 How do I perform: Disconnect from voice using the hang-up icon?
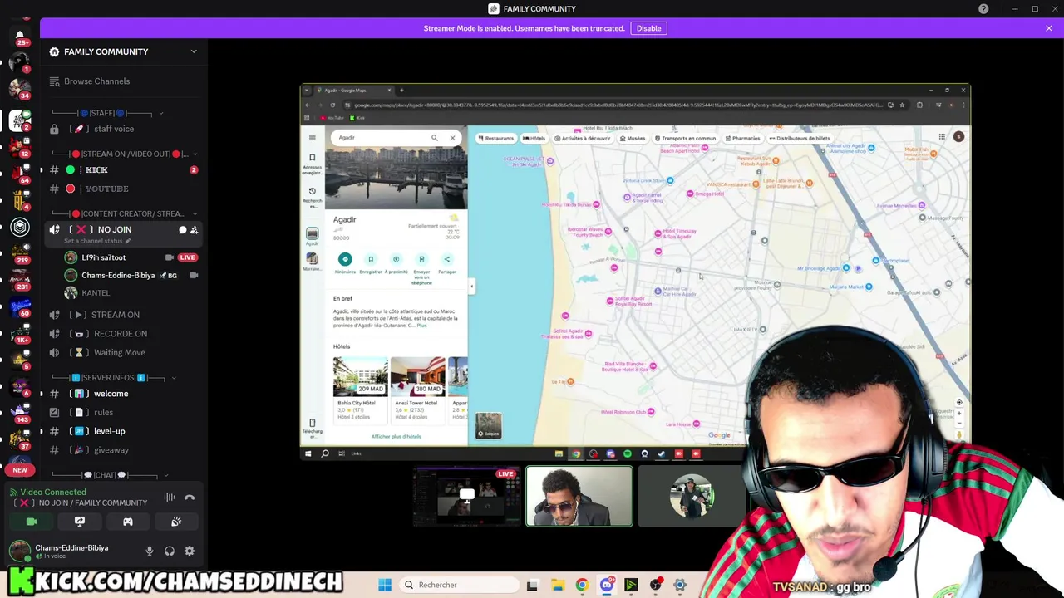pos(190,498)
